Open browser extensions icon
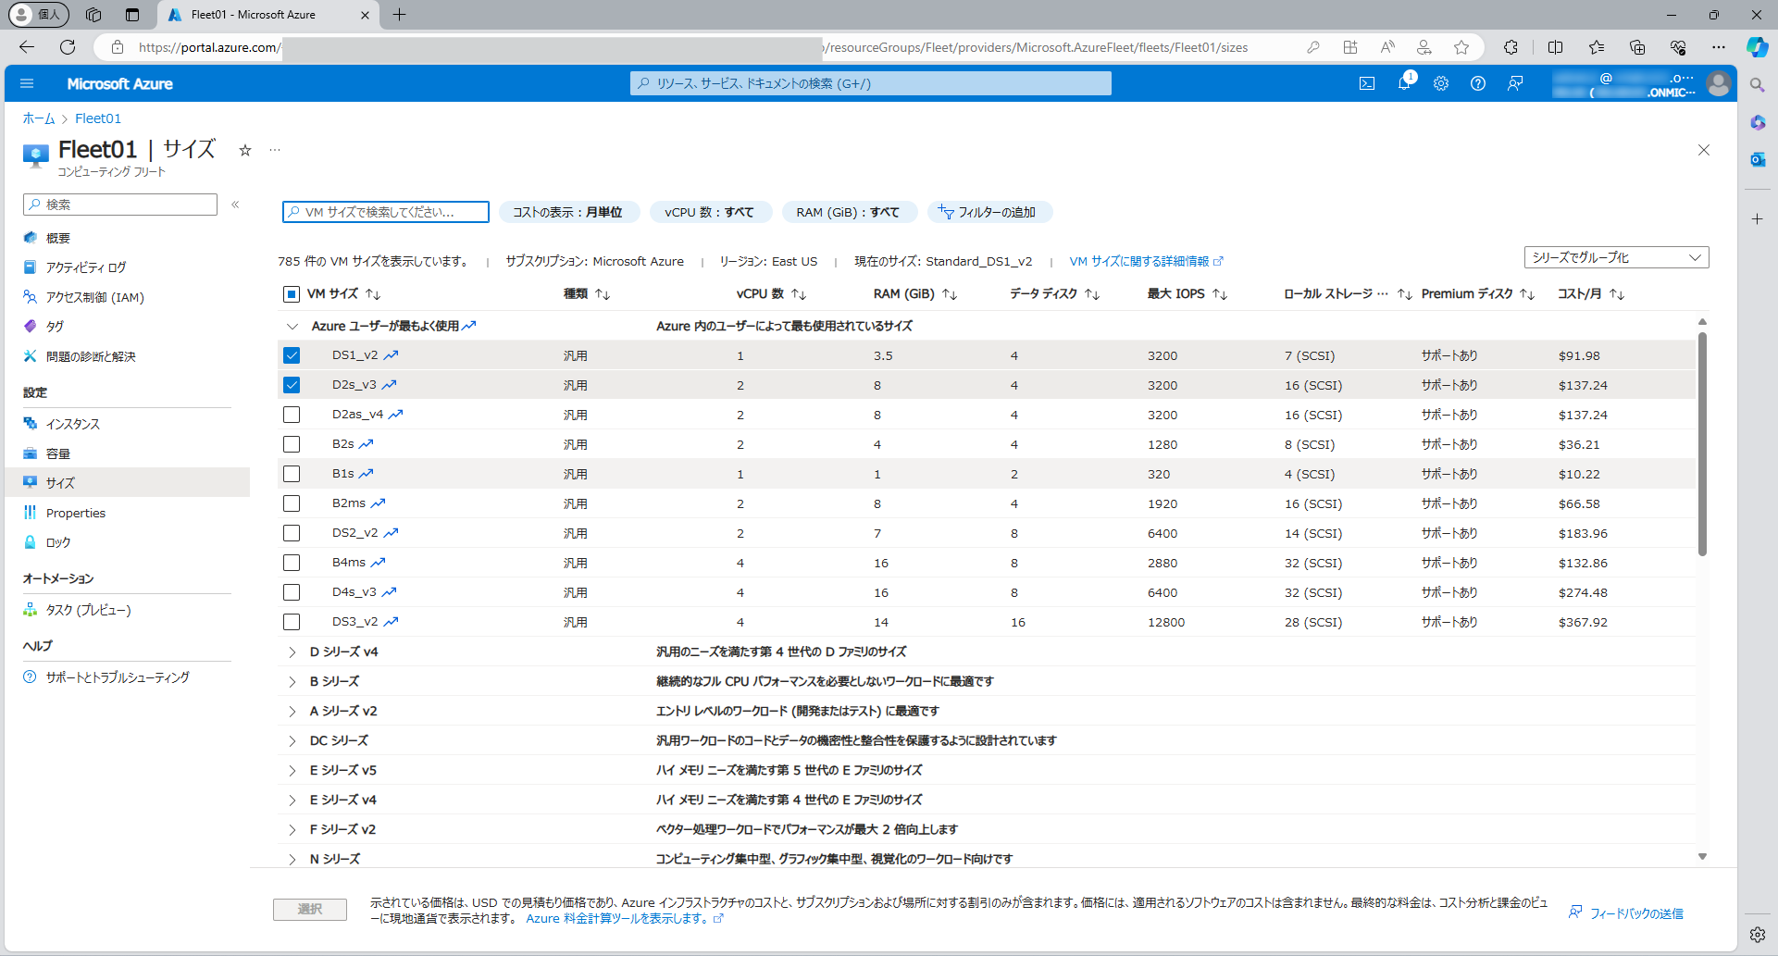The width and height of the screenshot is (1778, 956). click(x=1511, y=47)
